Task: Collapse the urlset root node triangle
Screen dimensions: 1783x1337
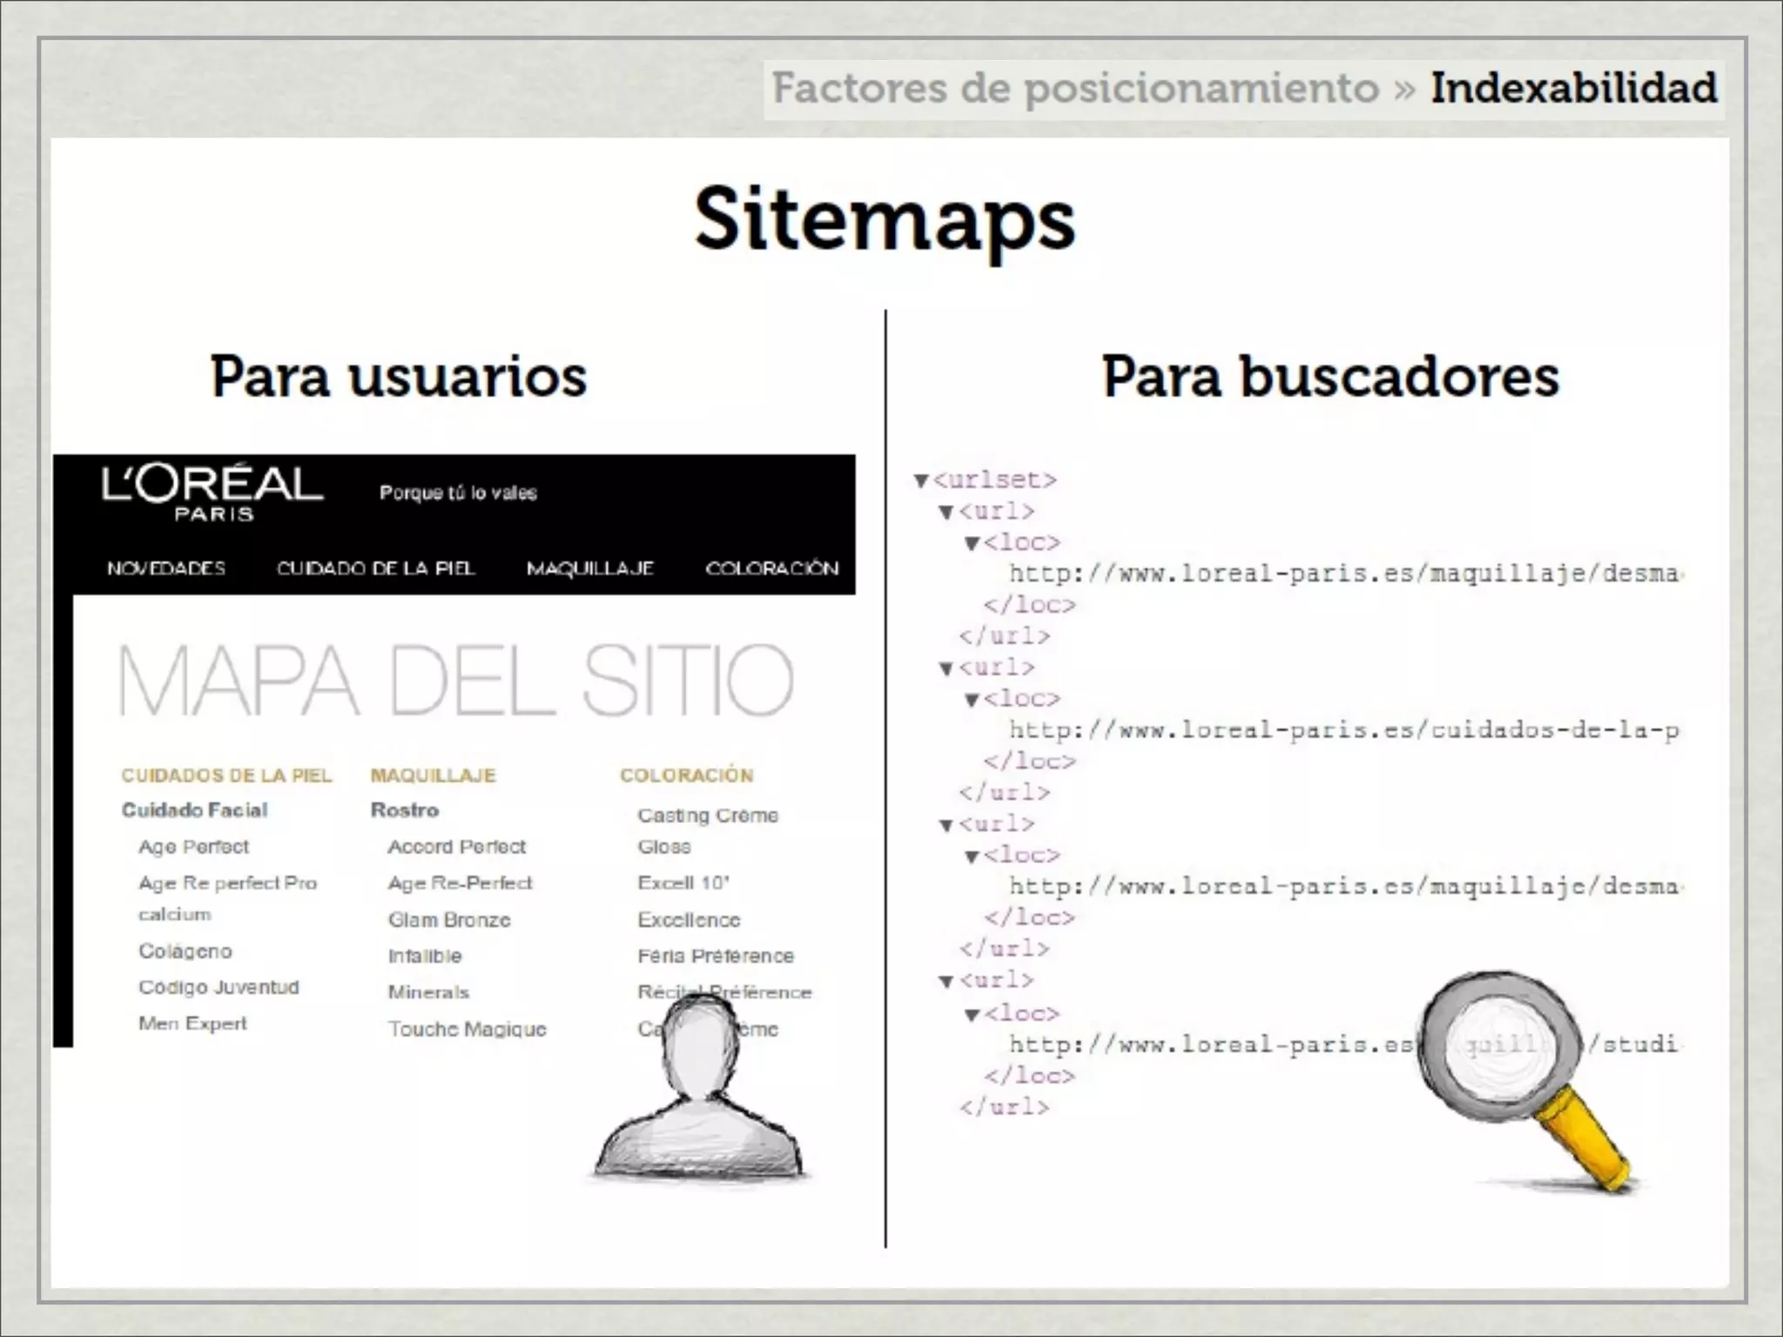Action: [x=921, y=481]
